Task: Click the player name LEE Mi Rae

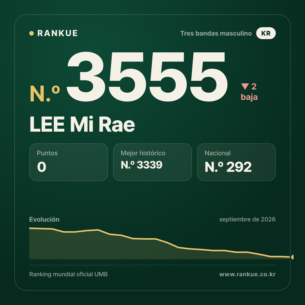Action: [x=82, y=124]
